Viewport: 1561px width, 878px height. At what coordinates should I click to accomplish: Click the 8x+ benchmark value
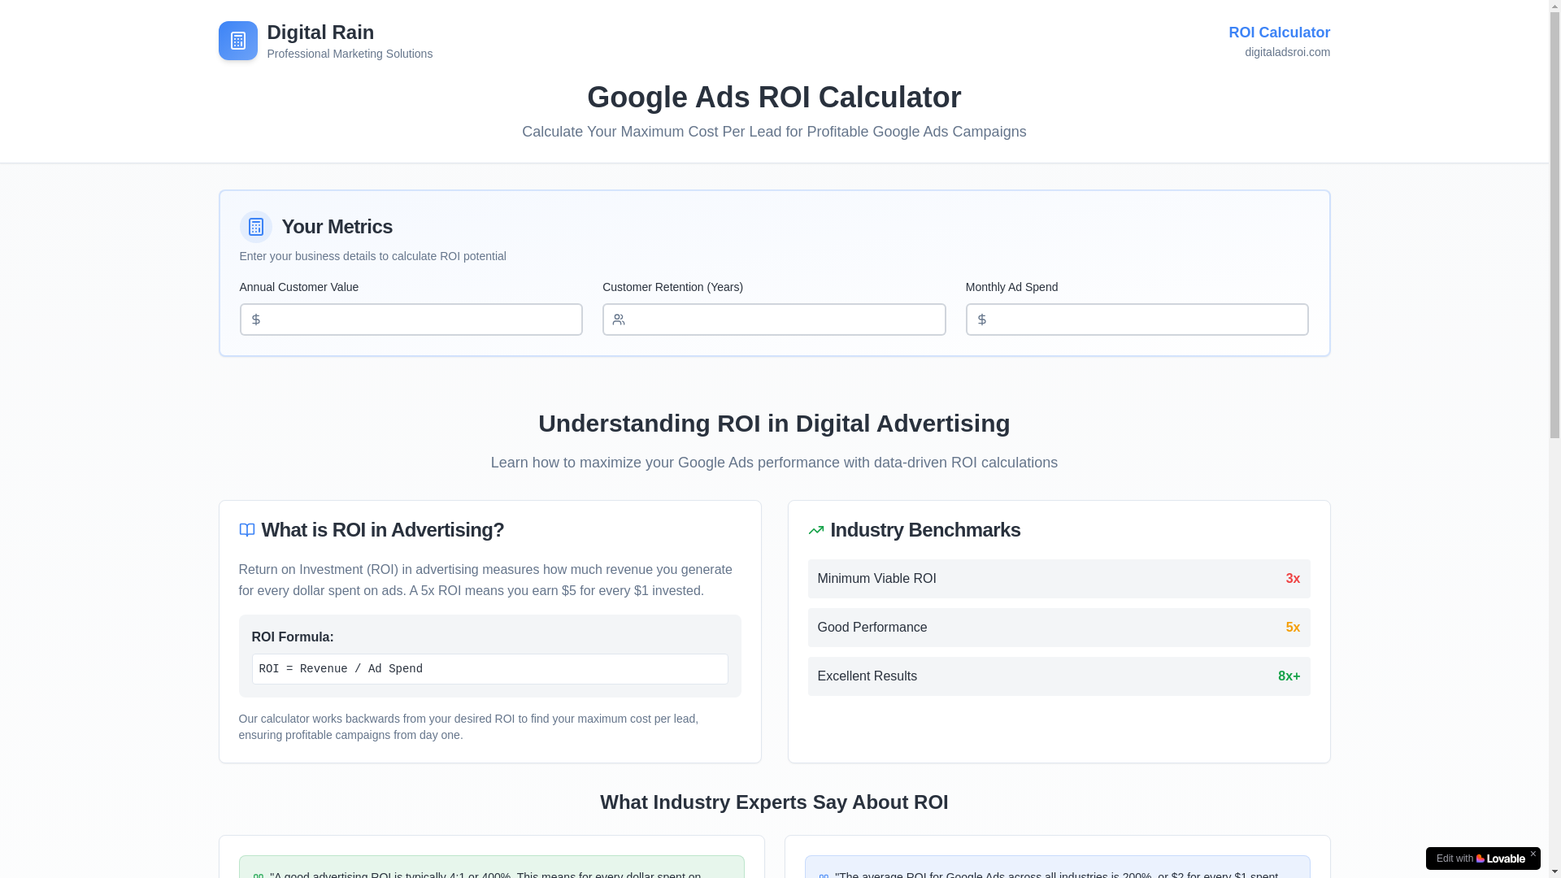point(1289,676)
